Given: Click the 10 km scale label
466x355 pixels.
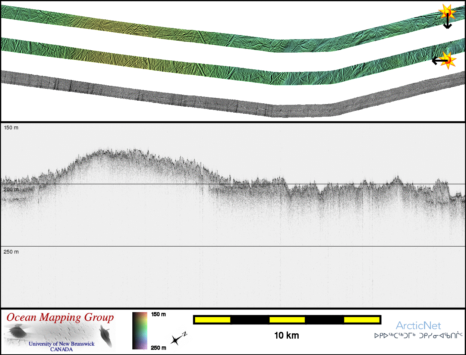Looking at the screenshot, I should click(286, 336).
